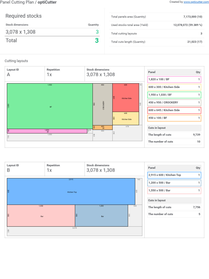
Task: Open the www.opticutter.com link
Action: (195, 2)
